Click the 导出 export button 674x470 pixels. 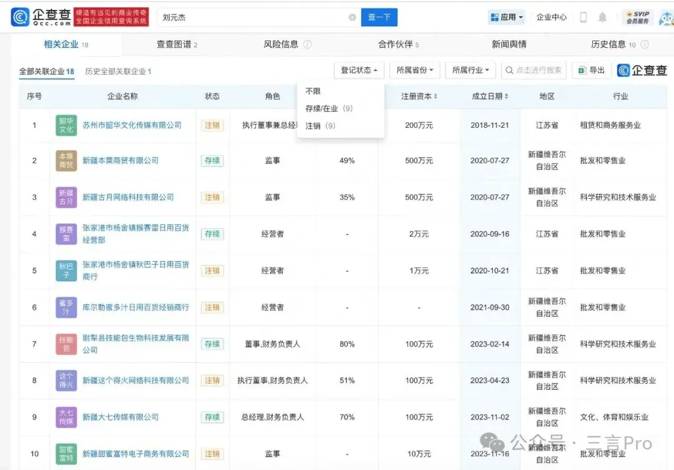click(x=592, y=70)
